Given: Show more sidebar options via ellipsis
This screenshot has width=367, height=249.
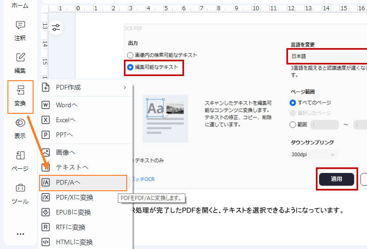Looking at the screenshot, I should click(x=20, y=234).
